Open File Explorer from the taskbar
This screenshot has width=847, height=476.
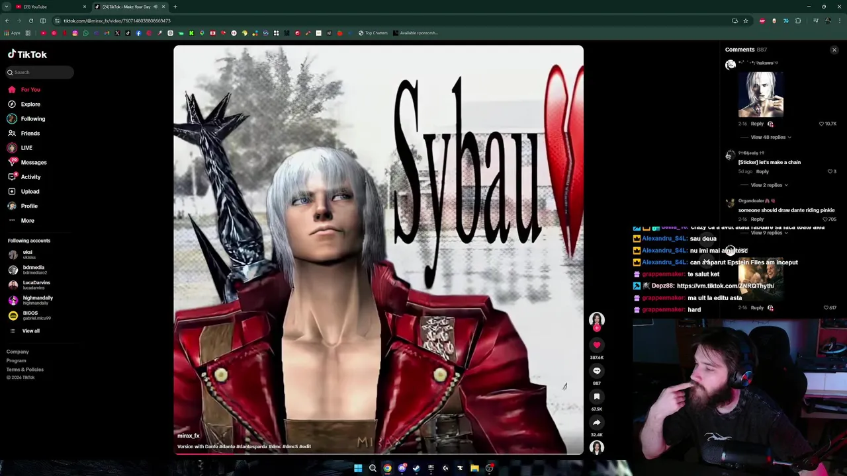(x=474, y=469)
